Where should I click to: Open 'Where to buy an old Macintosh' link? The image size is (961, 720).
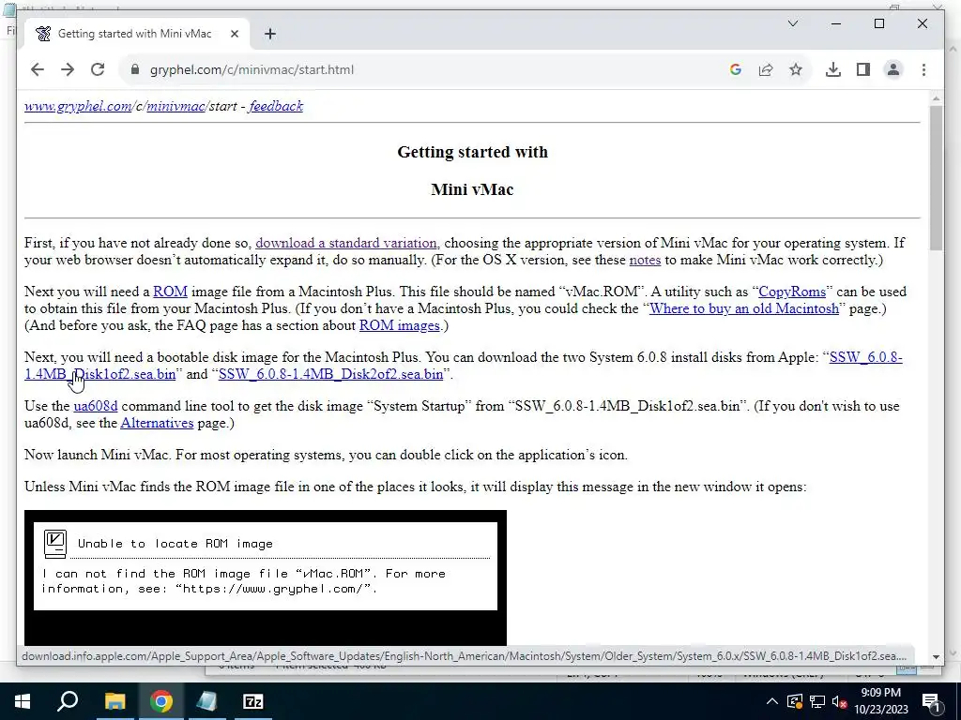coord(744,308)
